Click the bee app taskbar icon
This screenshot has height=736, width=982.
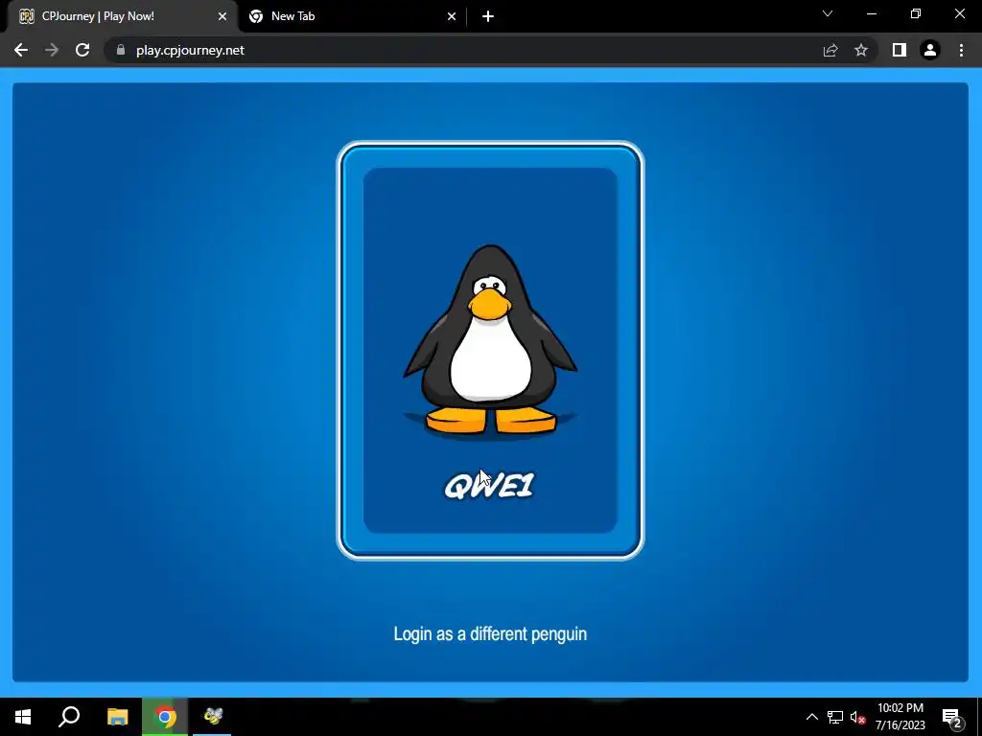pos(213,717)
